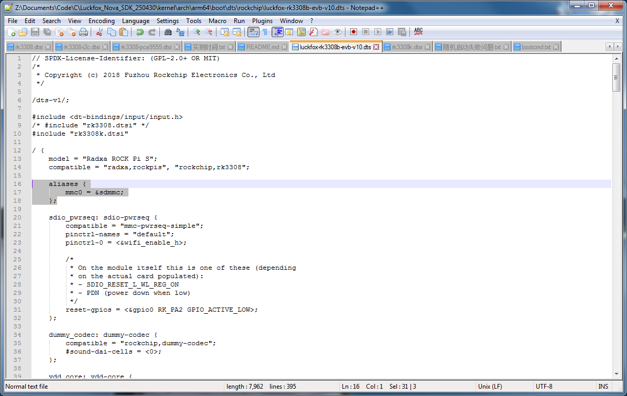Click the New file toolbar icon
Screen dimensions: 627x396
point(11,32)
